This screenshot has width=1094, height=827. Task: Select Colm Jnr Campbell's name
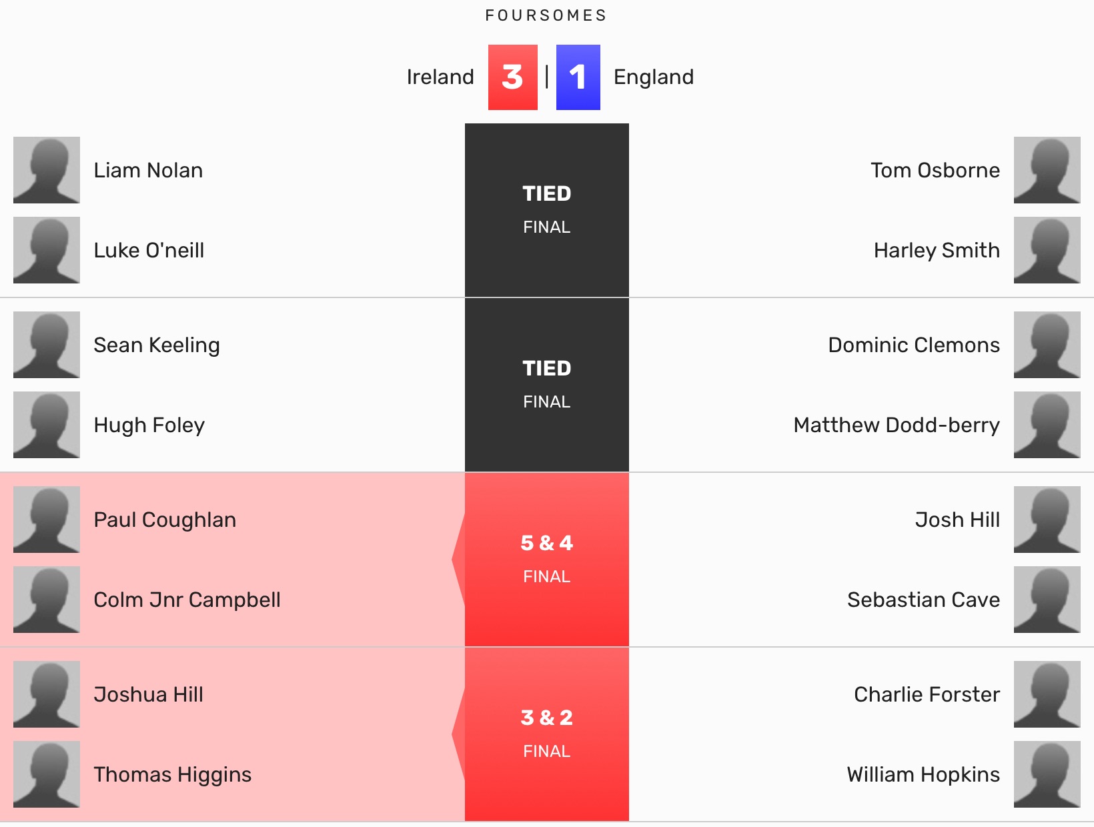point(187,600)
